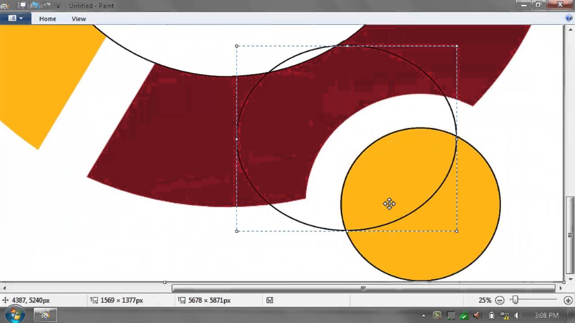Click the horizontal scrollbar thumb
Image resolution: width=575 pixels, height=323 pixels.
363,288
